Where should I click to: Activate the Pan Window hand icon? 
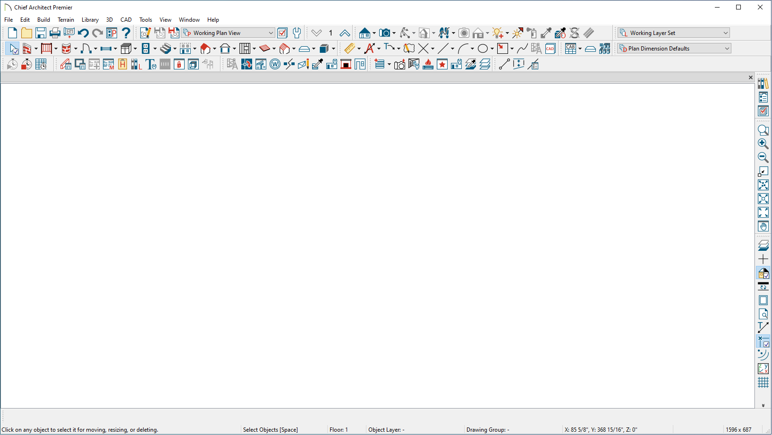(763, 227)
